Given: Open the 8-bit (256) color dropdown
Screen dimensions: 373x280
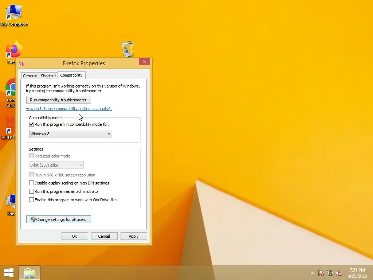Looking at the screenshot, I should click(56, 165).
